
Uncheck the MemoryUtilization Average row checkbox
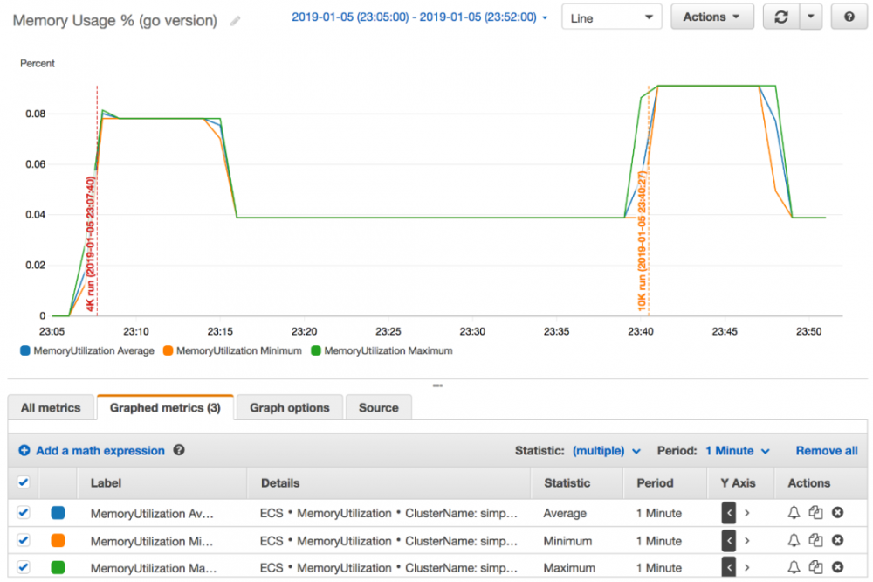pos(24,512)
